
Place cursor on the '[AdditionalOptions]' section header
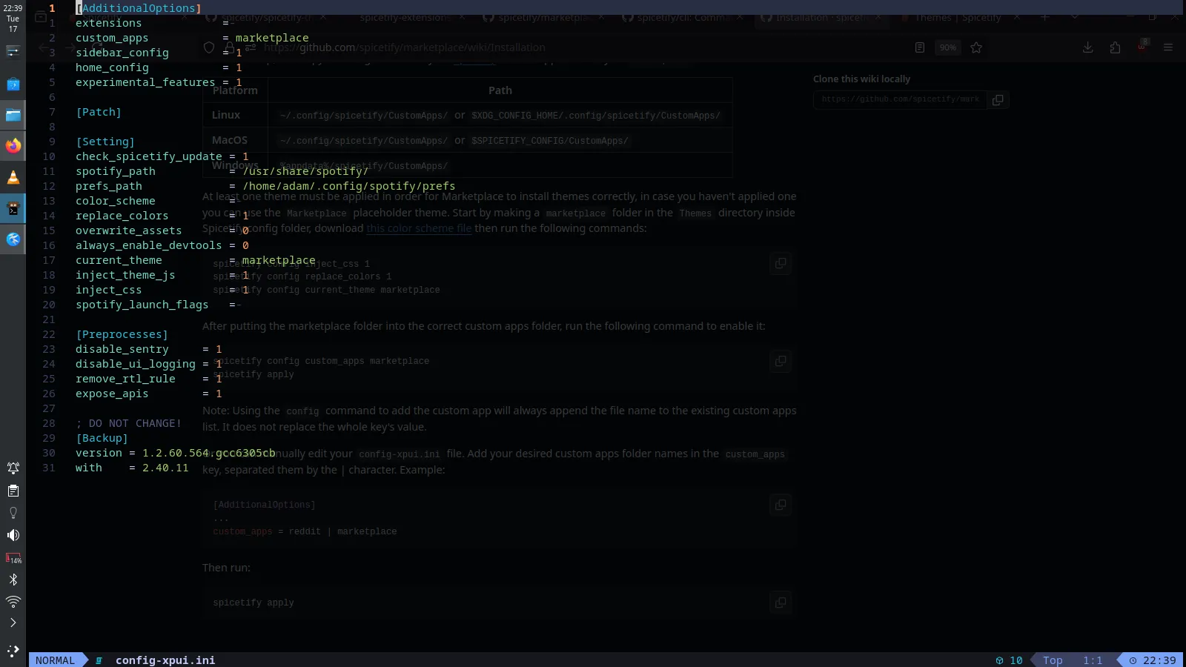(x=139, y=8)
